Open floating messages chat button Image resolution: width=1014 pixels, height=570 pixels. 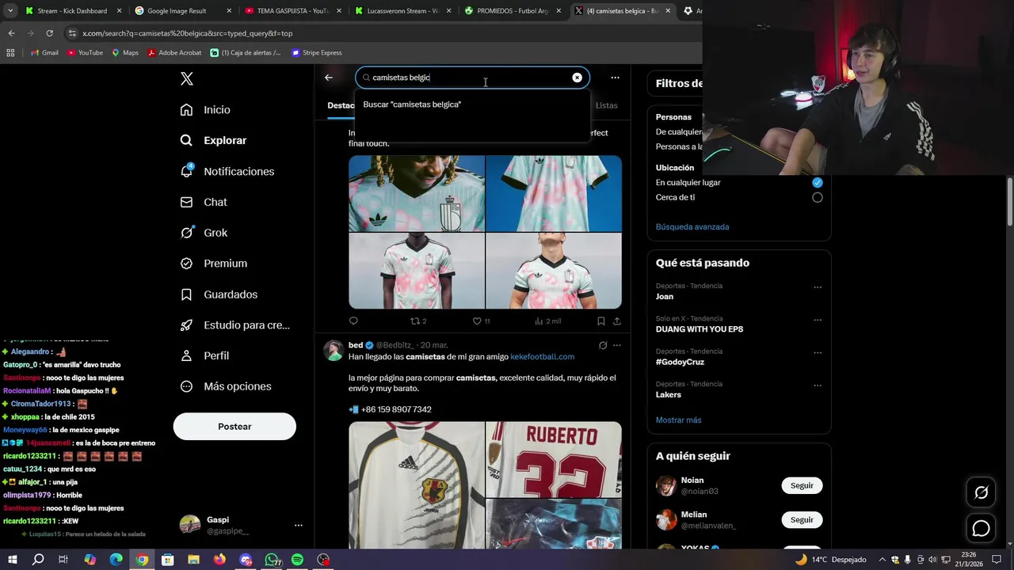click(981, 529)
